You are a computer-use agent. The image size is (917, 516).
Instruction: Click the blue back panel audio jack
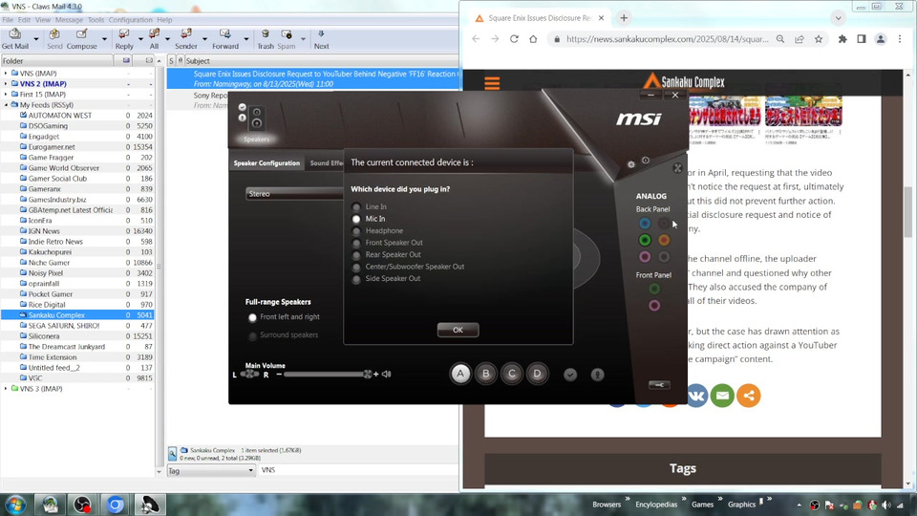pos(645,223)
